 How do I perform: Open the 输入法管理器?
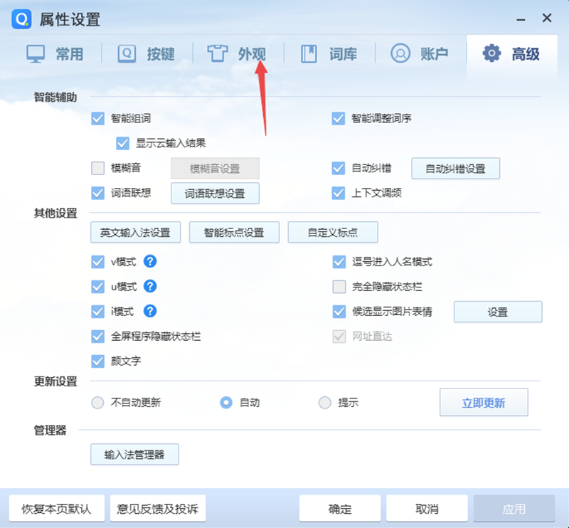134,454
